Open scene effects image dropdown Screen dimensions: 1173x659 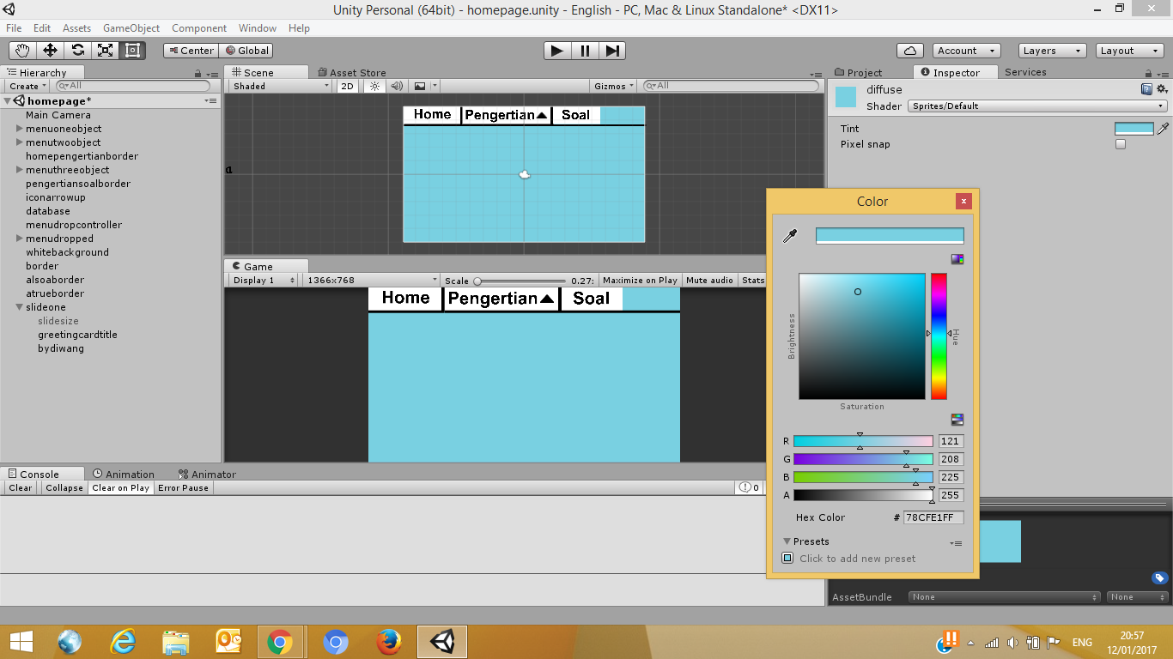(423, 86)
